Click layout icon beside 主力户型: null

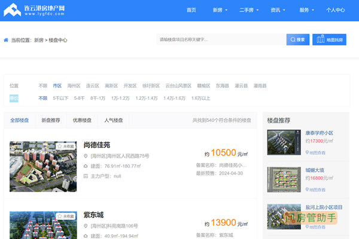[86, 176]
